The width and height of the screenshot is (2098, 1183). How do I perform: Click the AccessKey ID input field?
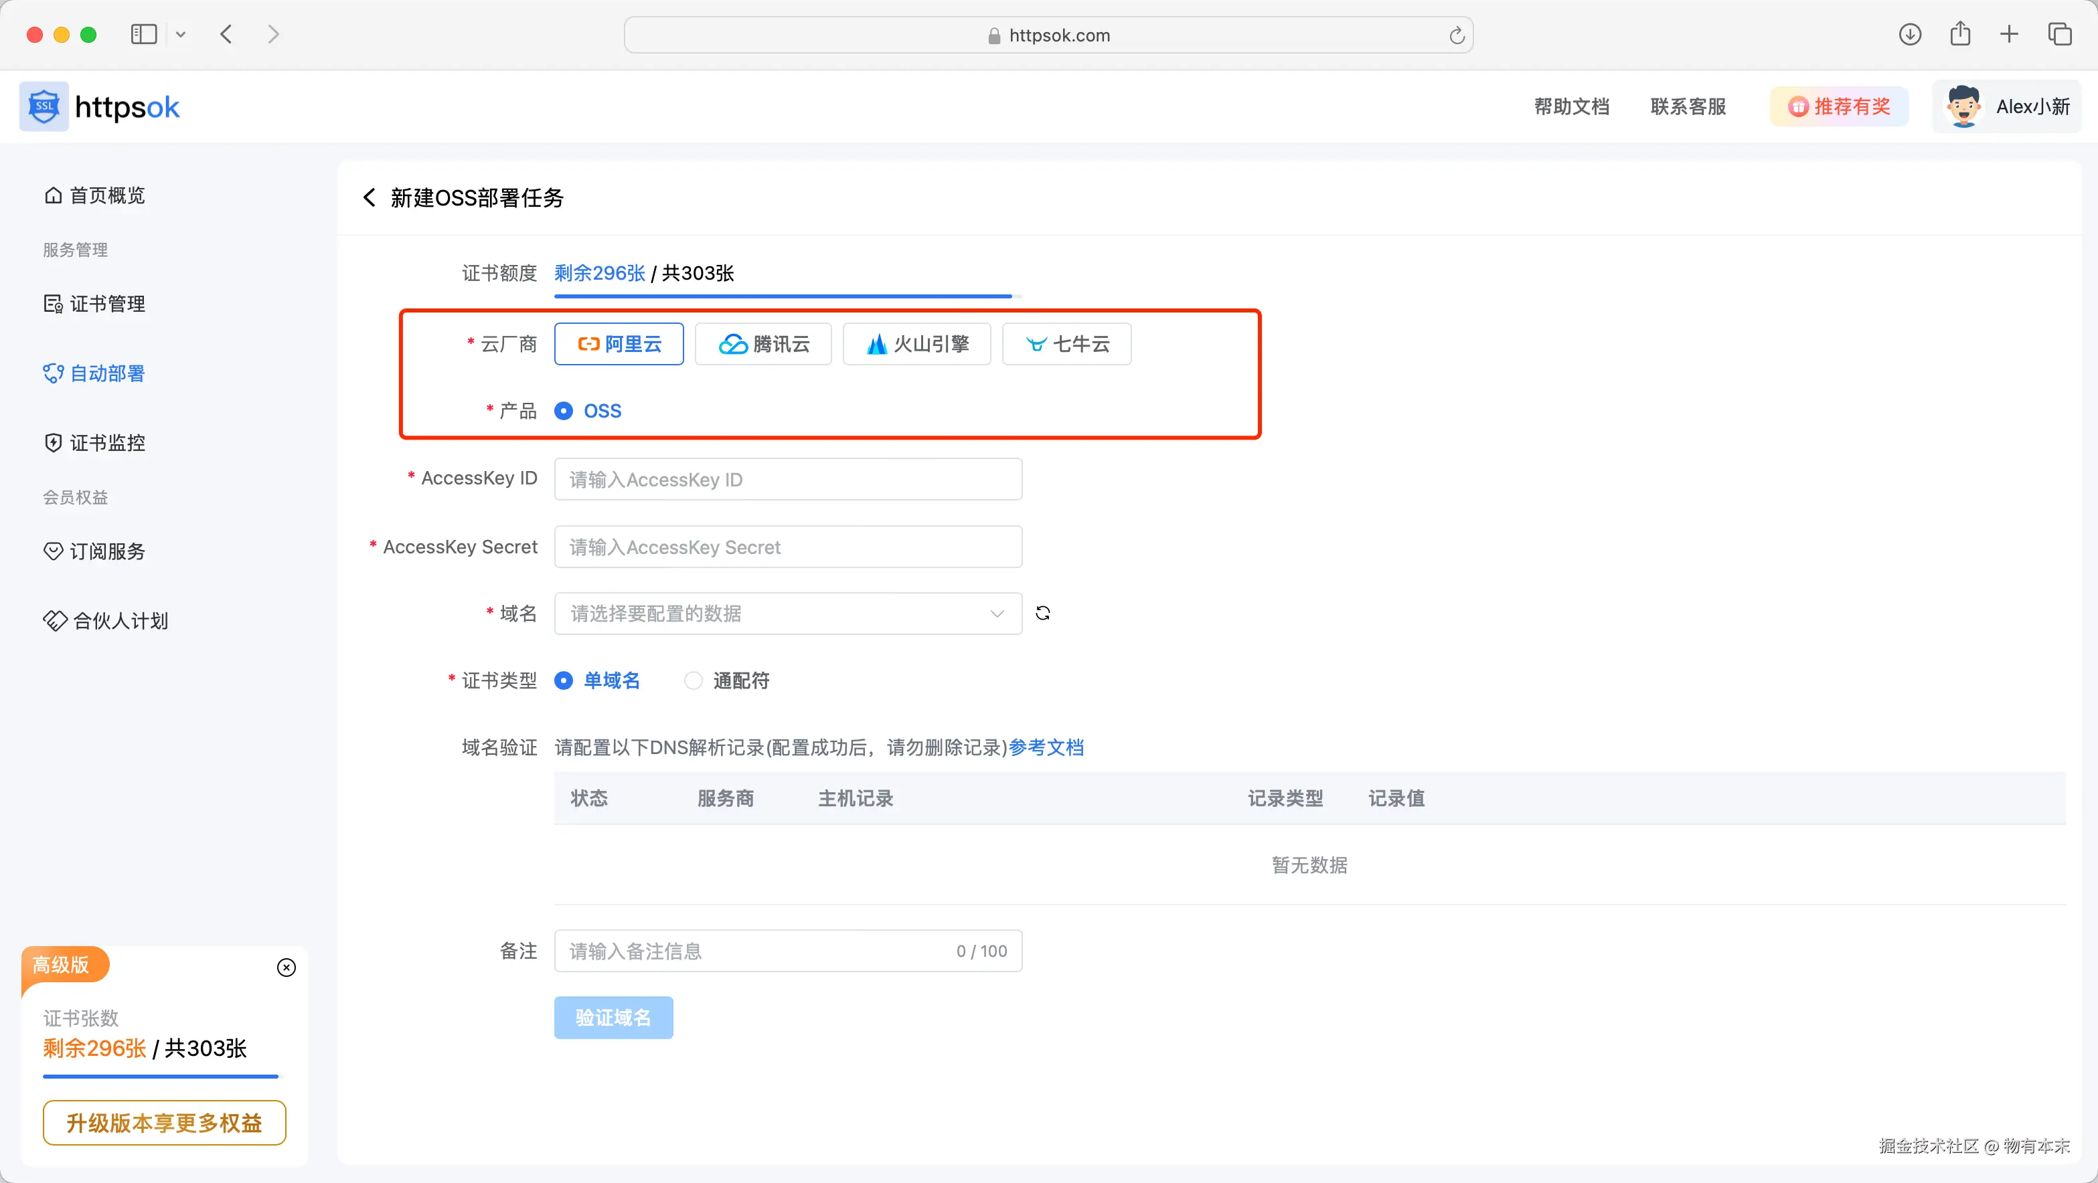pos(787,480)
